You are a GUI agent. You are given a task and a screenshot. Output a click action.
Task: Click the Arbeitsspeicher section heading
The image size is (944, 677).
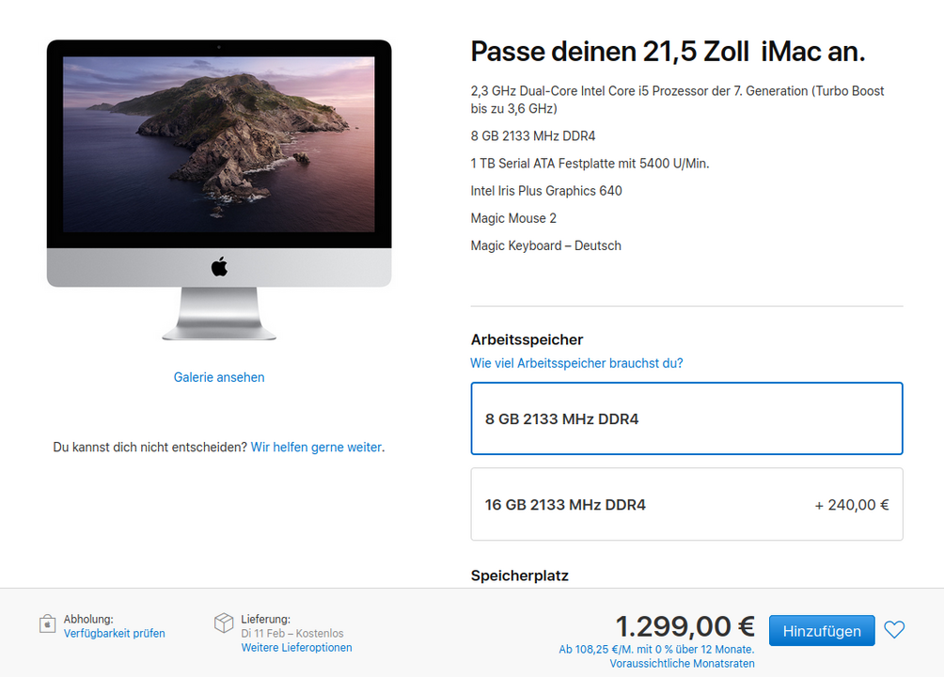pyautogui.click(x=527, y=339)
